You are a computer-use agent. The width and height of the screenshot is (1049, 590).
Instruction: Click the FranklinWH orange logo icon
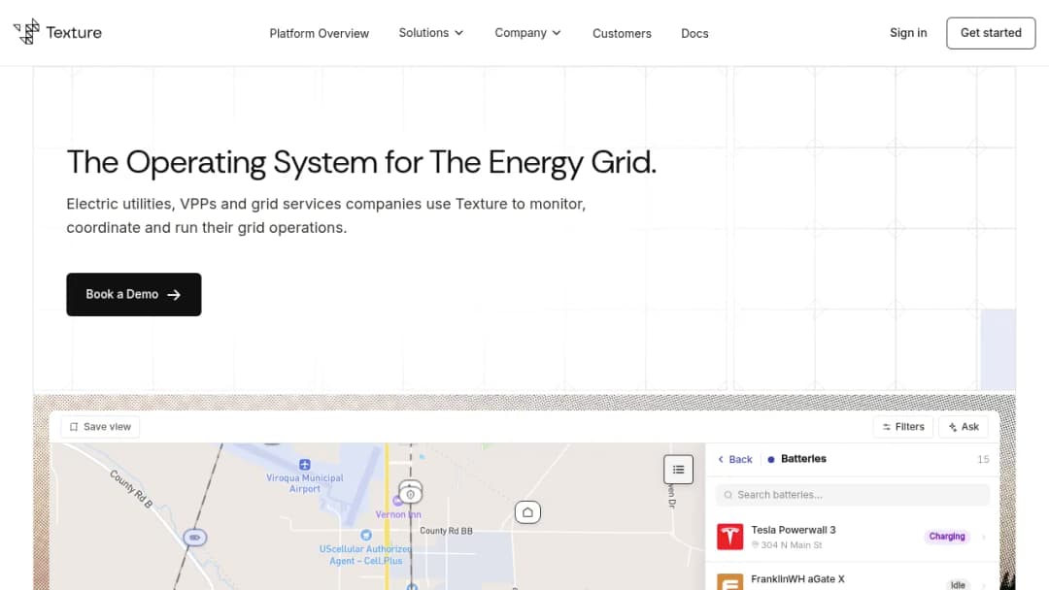click(729, 582)
